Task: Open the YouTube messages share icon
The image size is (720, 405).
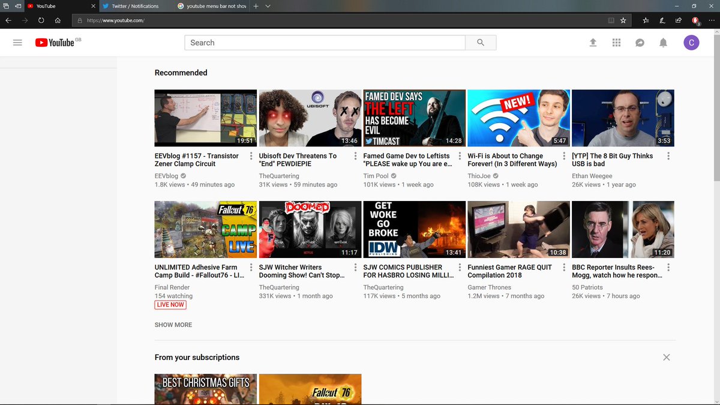Action: pos(640,43)
